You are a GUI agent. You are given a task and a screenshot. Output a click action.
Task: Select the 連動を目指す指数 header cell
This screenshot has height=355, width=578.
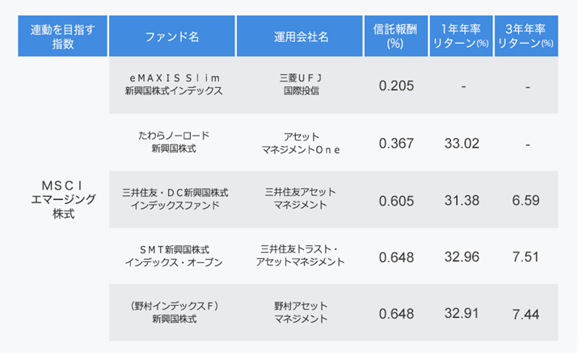point(62,36)
